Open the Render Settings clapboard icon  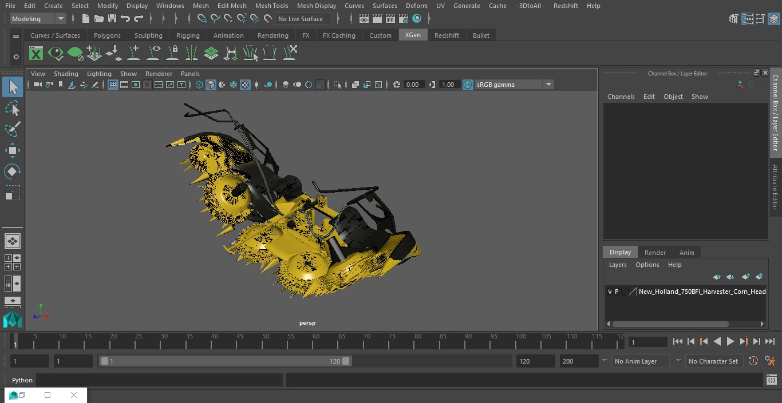pos(404,19)
